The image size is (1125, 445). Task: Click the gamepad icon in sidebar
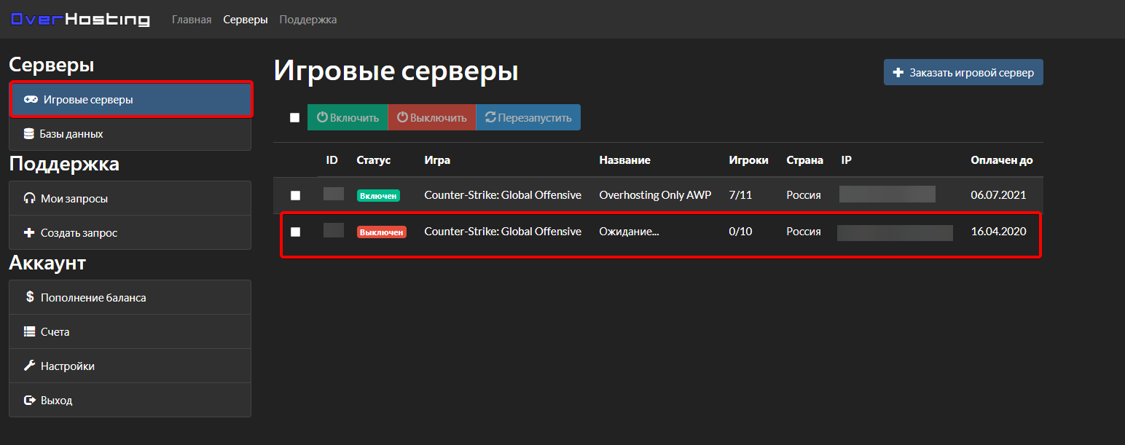pyautogui.click(x=31, y=100)
